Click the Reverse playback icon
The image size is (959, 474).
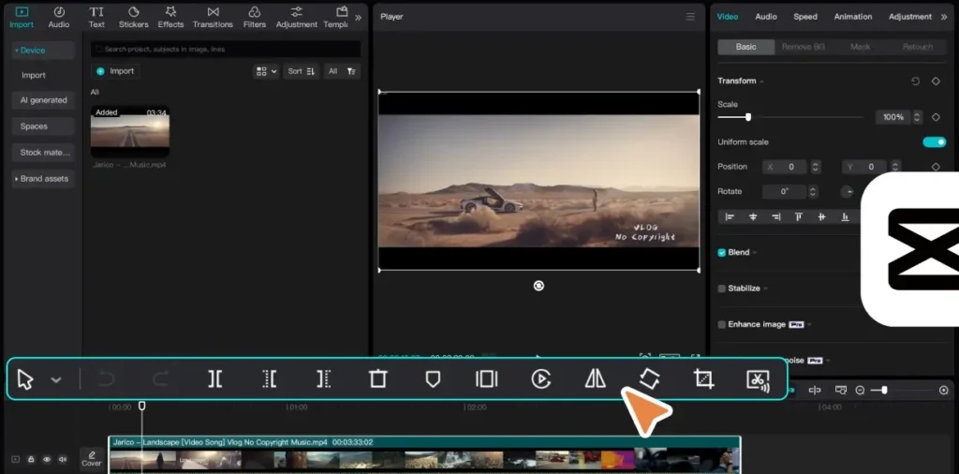(x=540, y=379)
